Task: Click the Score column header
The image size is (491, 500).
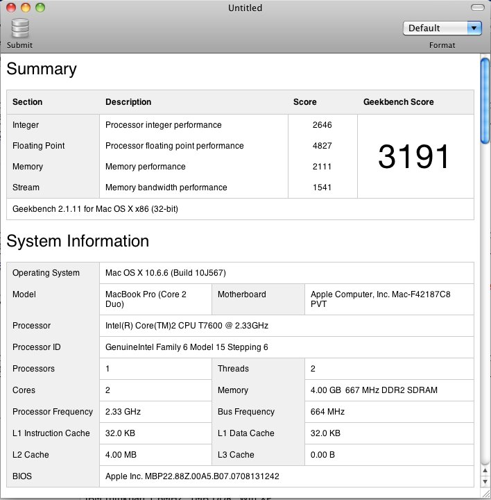Action: [x=304, y=102]
